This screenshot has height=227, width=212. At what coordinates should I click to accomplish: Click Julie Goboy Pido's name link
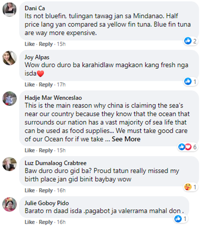(x=47, y=203)
